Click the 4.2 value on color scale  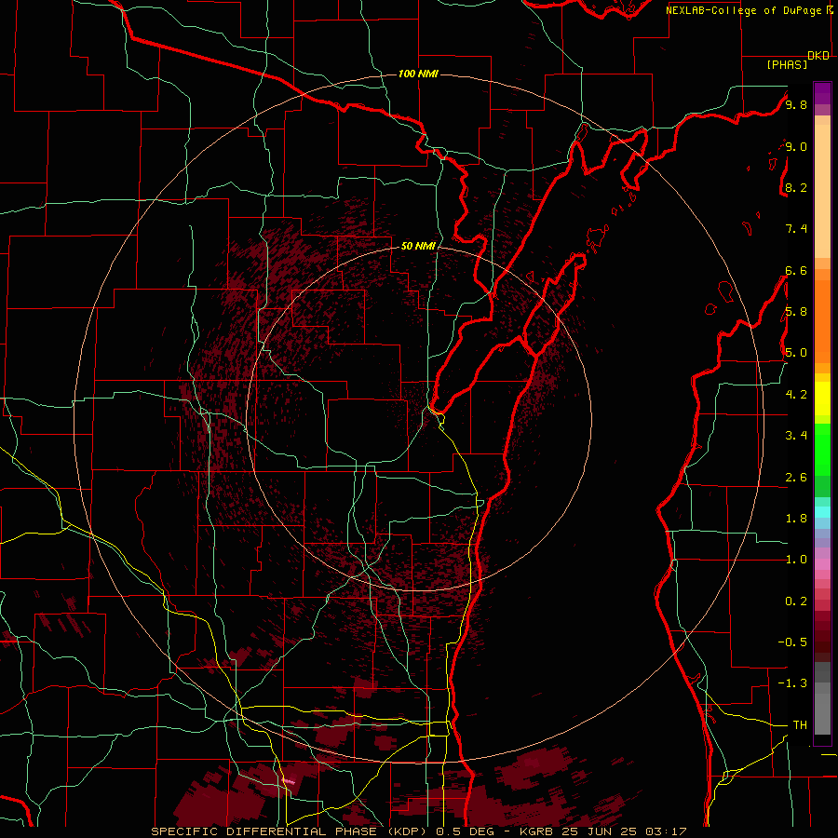(x=796, y=395)
